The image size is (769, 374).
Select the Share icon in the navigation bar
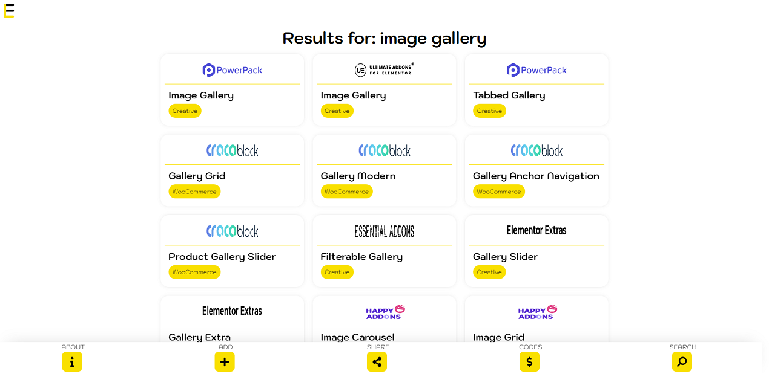pos(377,361)
